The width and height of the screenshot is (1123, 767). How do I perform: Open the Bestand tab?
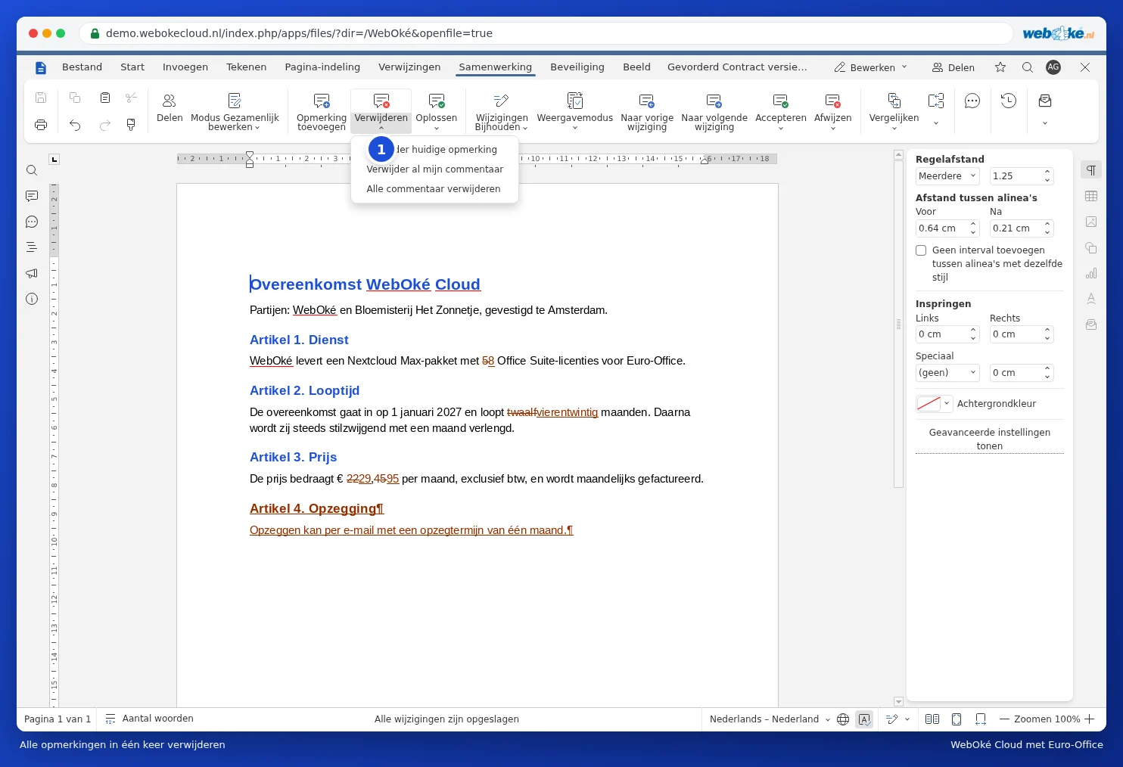82,67
